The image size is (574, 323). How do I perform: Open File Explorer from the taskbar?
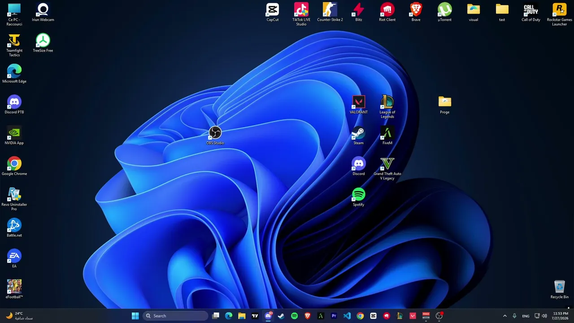pos(242,316)
